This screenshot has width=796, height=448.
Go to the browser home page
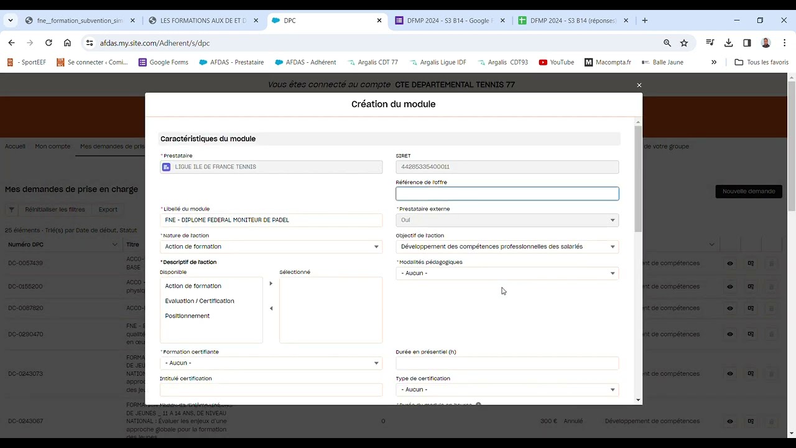67,43
